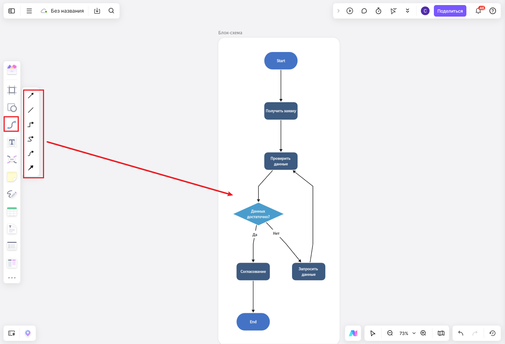Select the Text tool
Viewport: 505px width, 344px height.
pos(12,142)
